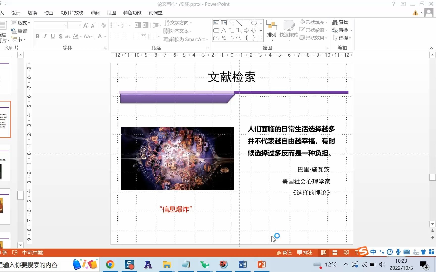Click Decrease Font Size icon
The image size is (436, 272).
pos(93,25)
